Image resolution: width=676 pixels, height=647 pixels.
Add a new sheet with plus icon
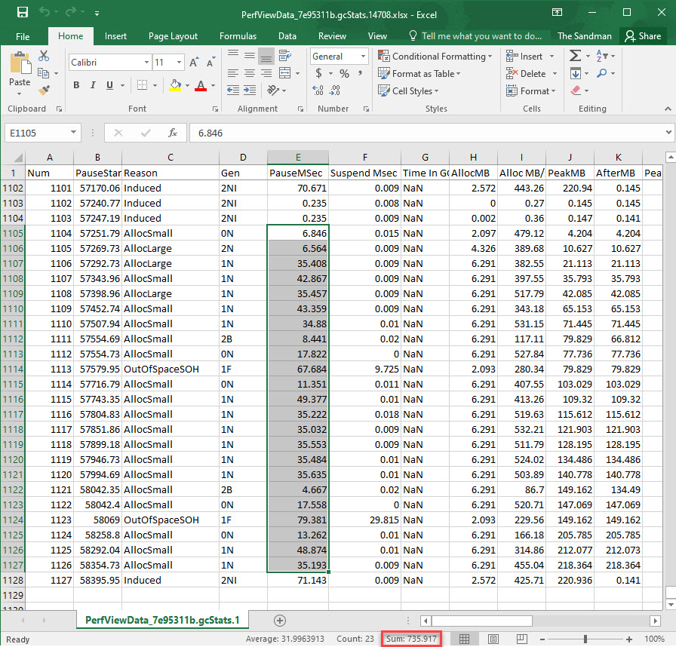tap(279, 620)
